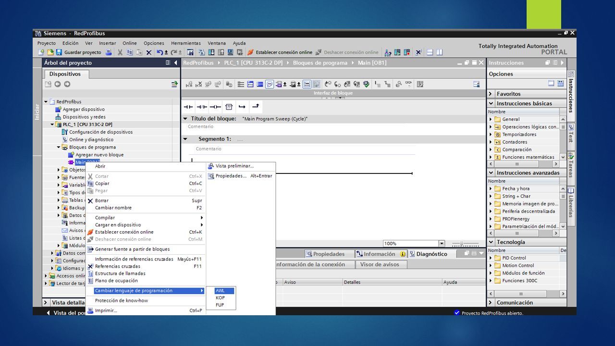Click the Agregar dispositivo icon
The width and height of the screenshot is (615, 346).
[59, 109]
